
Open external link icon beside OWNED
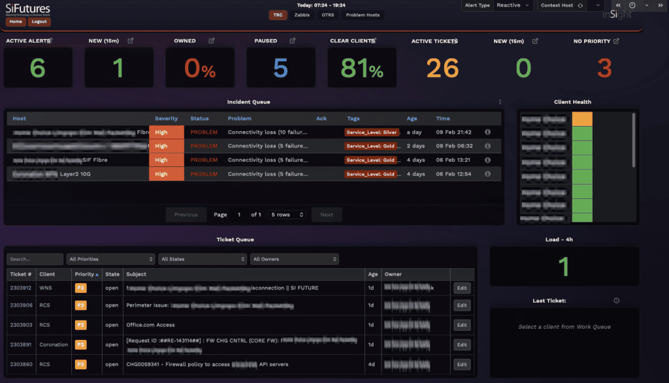(212, 40)
